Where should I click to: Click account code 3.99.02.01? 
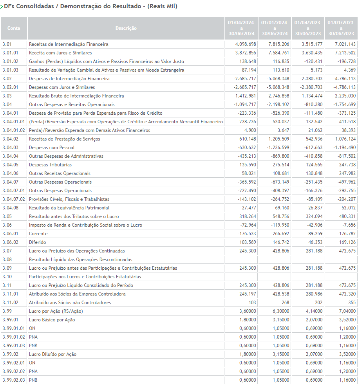[13, 363]
